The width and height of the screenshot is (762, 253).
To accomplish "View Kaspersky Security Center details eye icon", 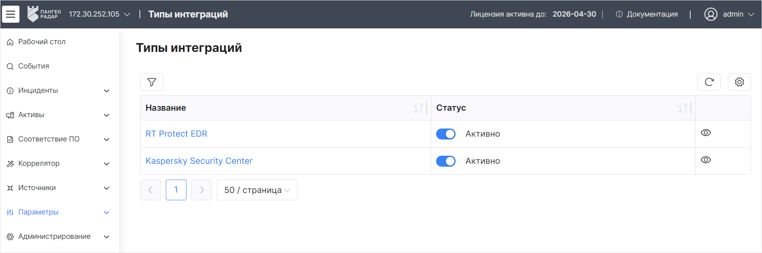I will coord(706,160).
